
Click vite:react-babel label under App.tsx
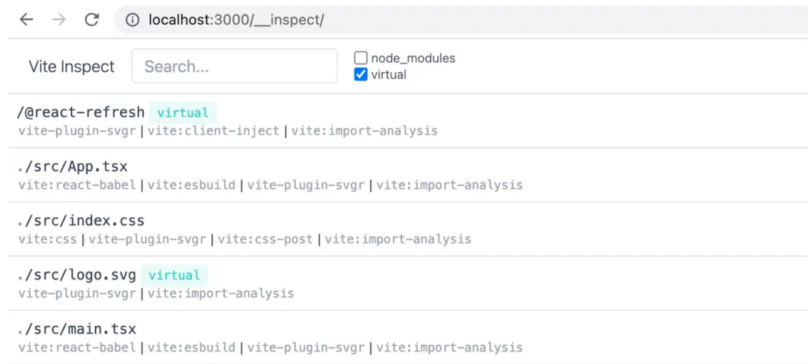77,185
